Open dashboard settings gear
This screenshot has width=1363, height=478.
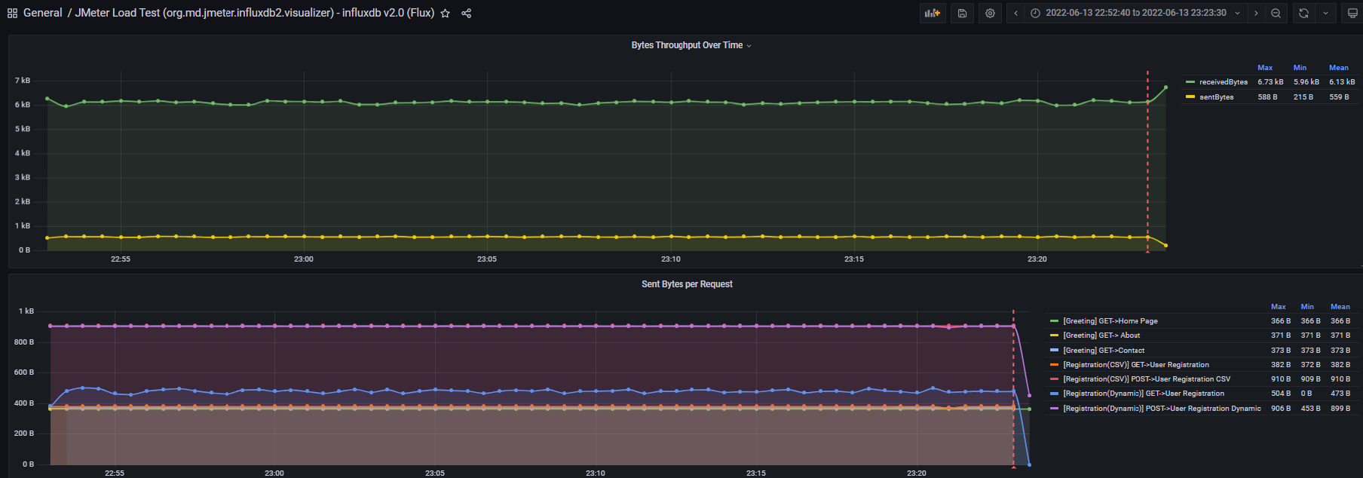pos(990,13)
